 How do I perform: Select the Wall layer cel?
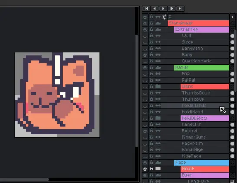tap(232, 36)
